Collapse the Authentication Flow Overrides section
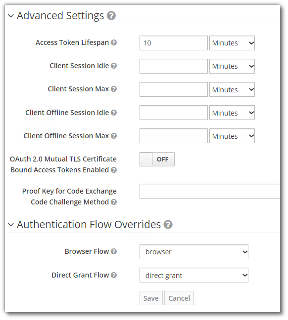 (10, 225)
